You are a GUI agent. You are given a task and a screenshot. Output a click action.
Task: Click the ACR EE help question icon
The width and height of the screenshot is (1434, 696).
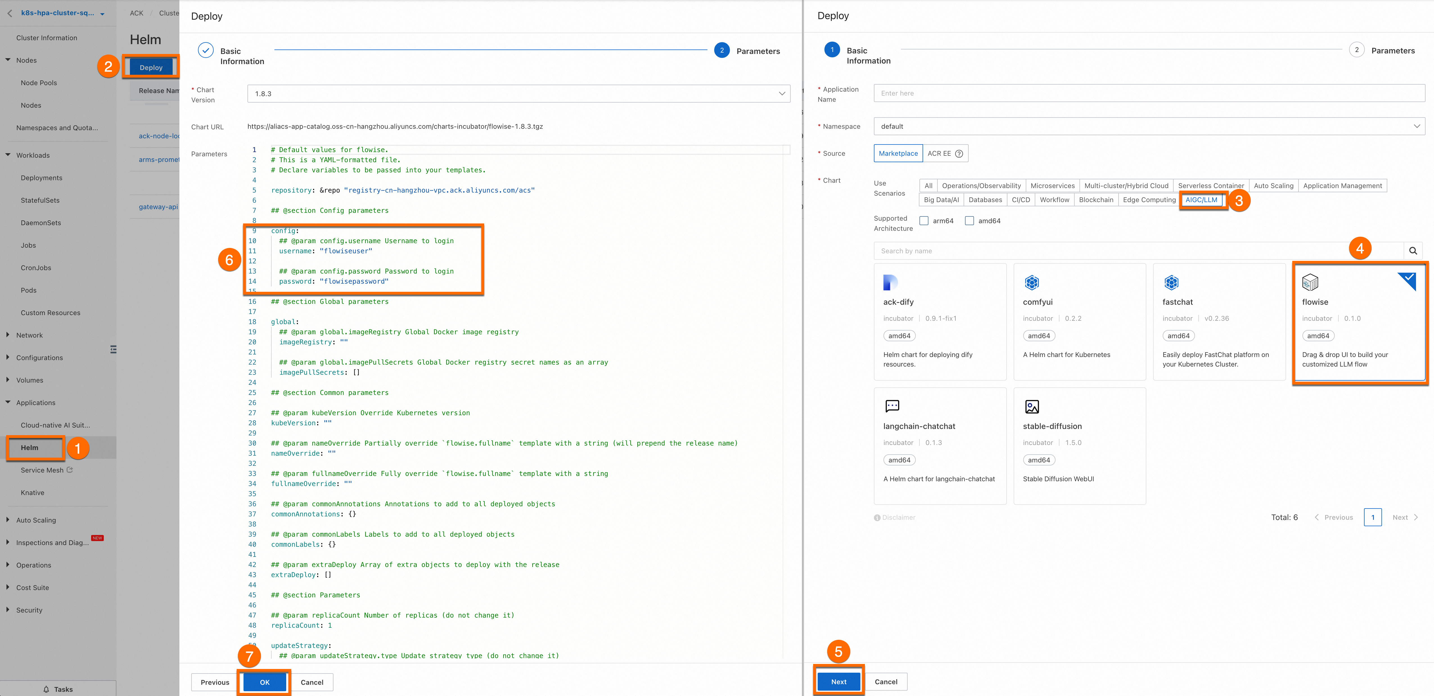click(959, 153)
